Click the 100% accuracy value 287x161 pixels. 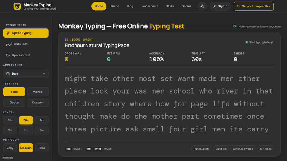(x=156, y=59)
